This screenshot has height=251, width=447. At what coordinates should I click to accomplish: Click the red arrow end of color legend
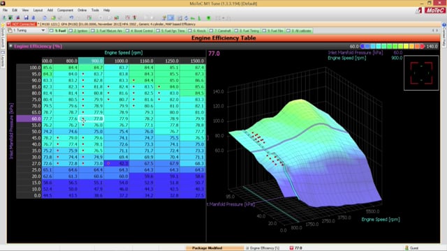[x=423, y=46]
